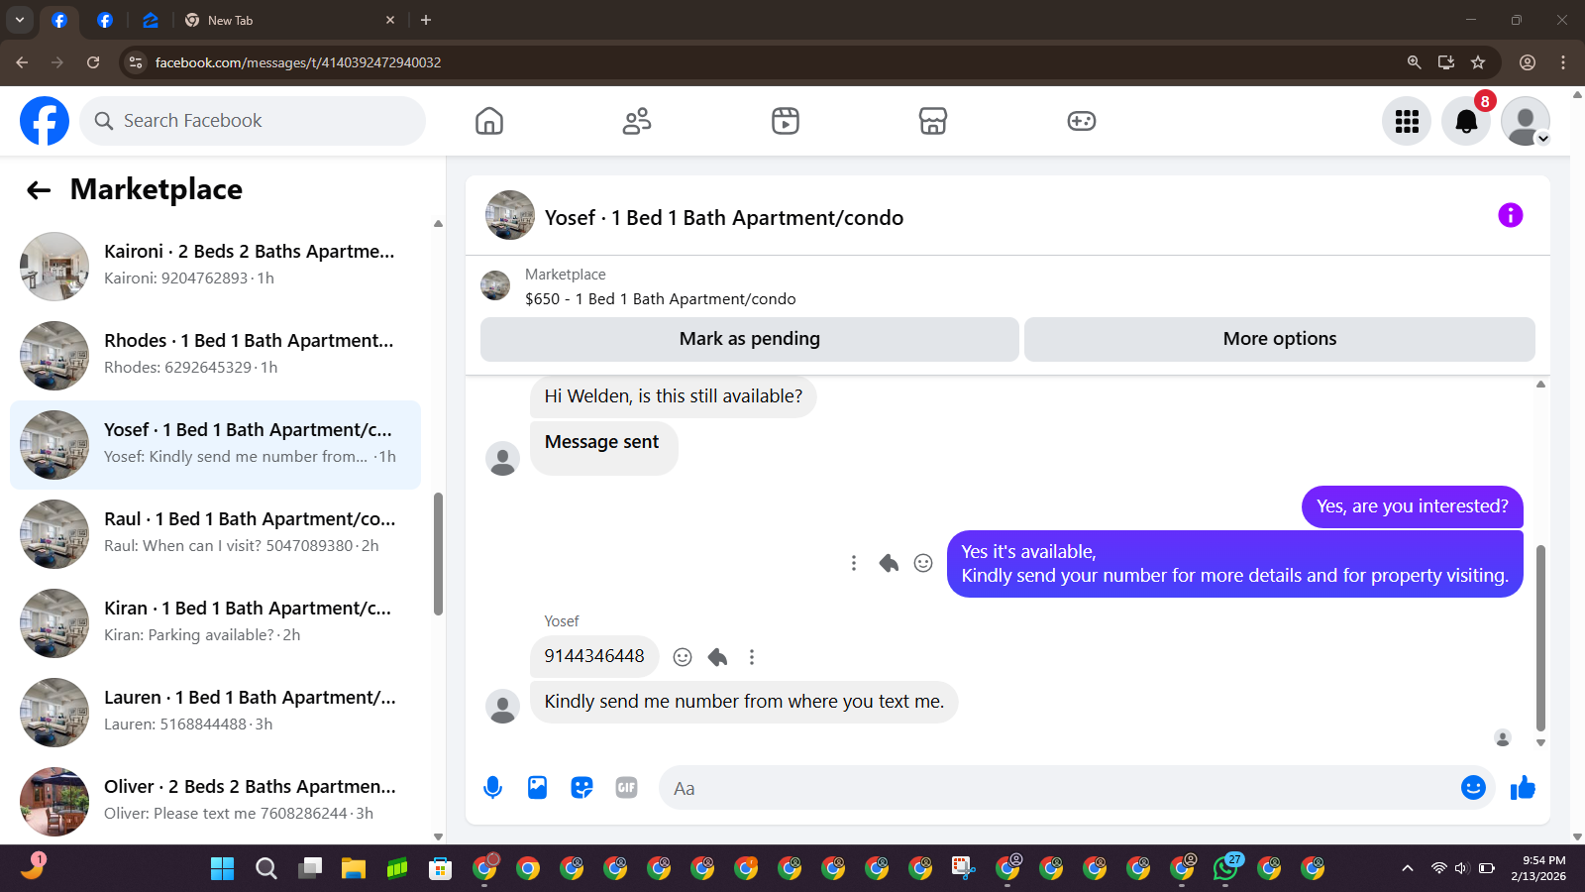Show hidden system tray icons
This screenshot has width=1585, height=892.
click(x=1407, y=869)
